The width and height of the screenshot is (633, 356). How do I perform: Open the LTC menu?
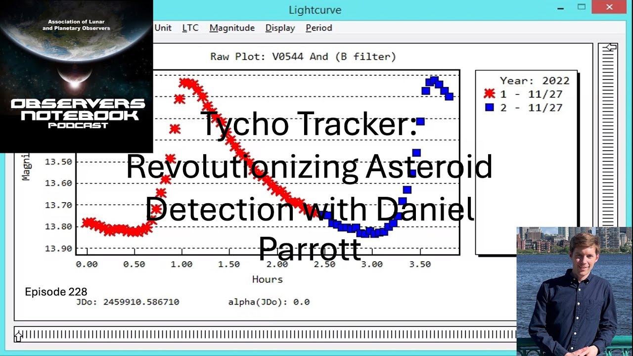190,28
